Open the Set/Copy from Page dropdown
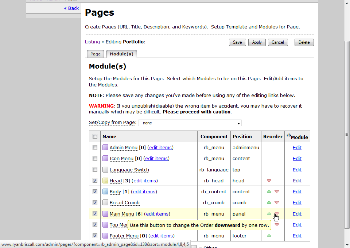This screenshot has height=248, width=350. 190,123
